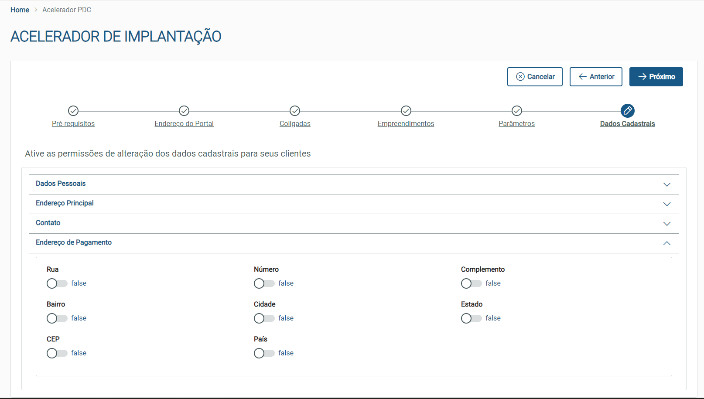Click the Pré-requisitos step checkmark icon
704x399 pixels.
point(73,111)
